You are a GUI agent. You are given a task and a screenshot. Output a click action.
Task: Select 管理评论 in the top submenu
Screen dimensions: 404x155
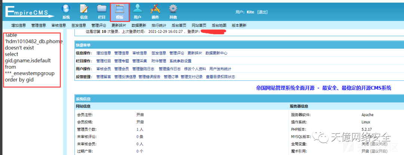[99, 25]
